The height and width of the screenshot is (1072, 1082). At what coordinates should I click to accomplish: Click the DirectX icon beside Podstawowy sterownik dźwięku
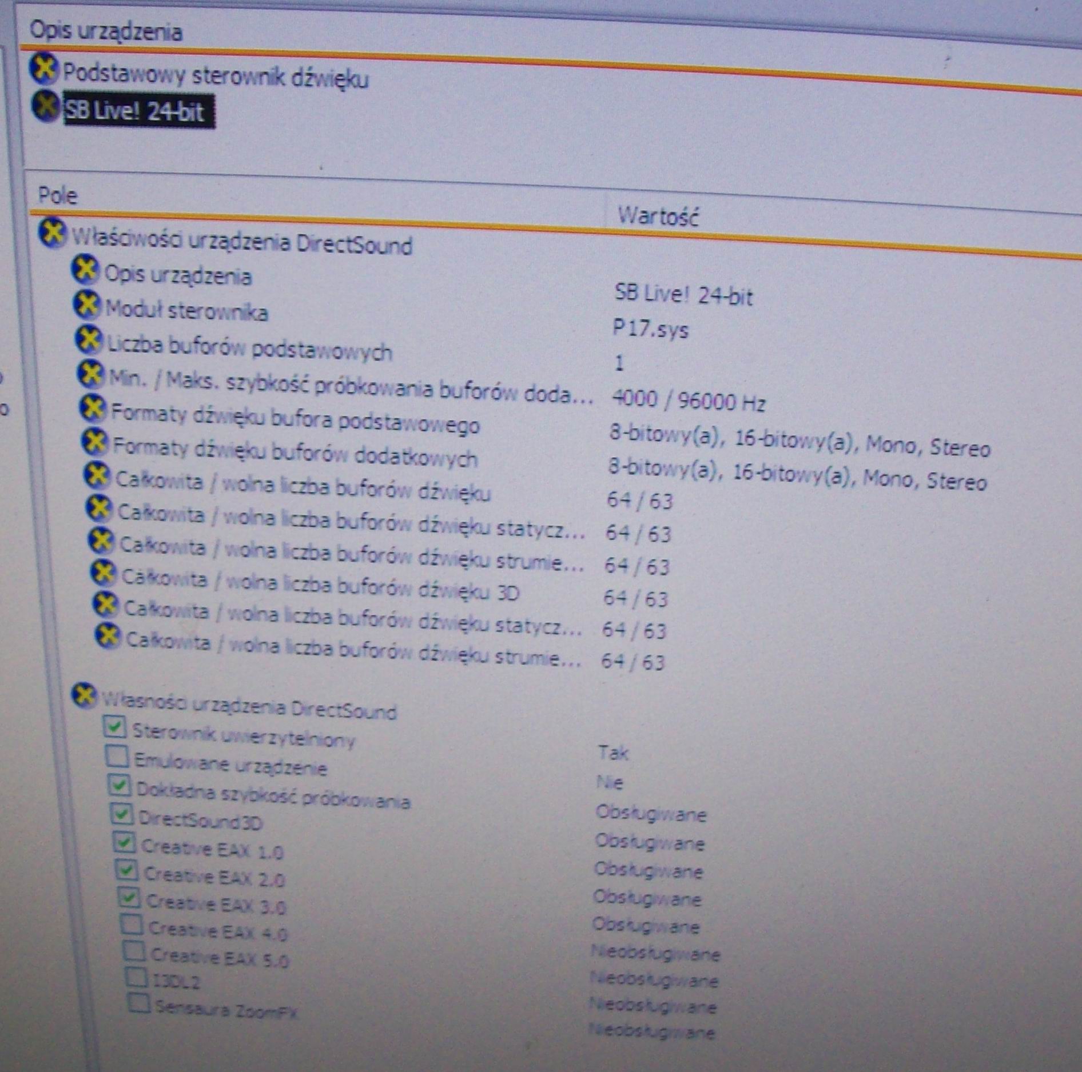click(x=44, y=69)
